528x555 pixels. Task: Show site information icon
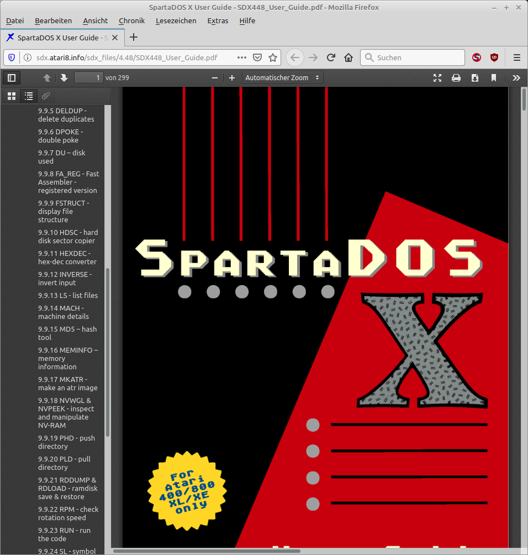27,57
